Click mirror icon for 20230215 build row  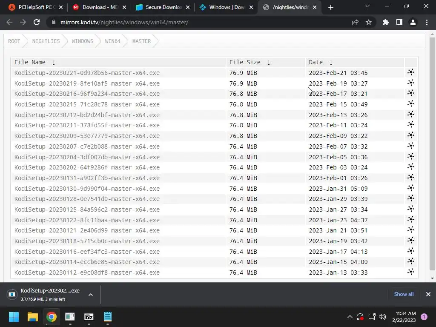411,103
